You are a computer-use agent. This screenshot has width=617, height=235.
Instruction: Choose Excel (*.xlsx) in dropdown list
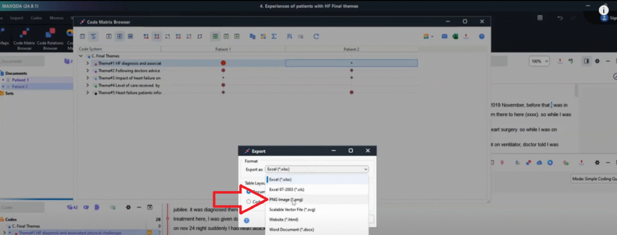(280, 179)
